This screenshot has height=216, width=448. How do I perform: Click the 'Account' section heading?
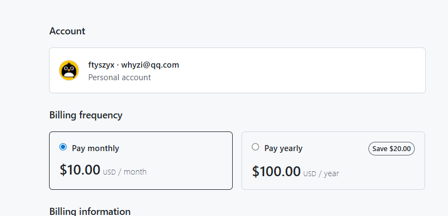pyautogui.click(x=67, y=31)
